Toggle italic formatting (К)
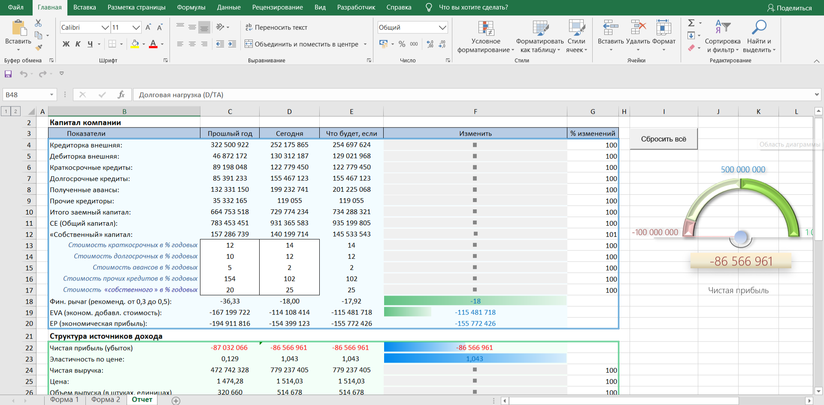Image resolution: width=824 pixels, height=405 pixels. click(x=78, y=44)
